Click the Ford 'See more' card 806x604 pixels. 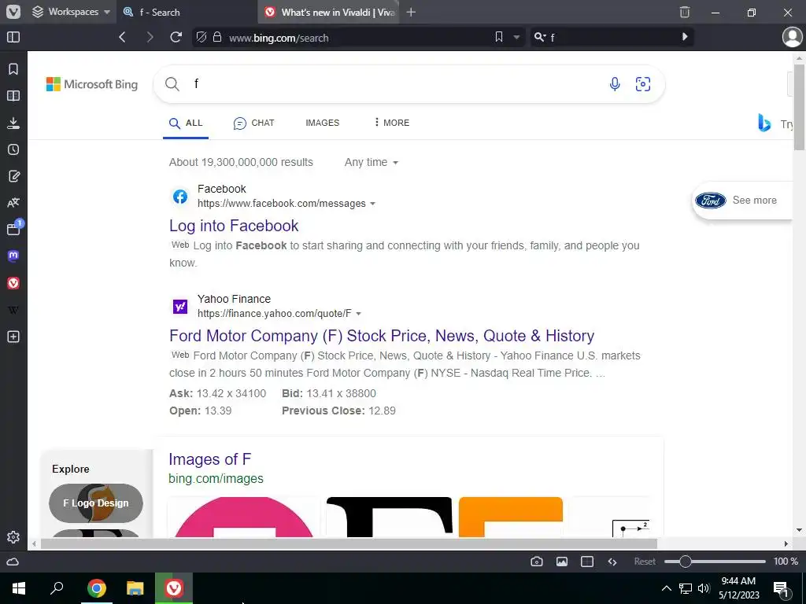click(743, 201)
